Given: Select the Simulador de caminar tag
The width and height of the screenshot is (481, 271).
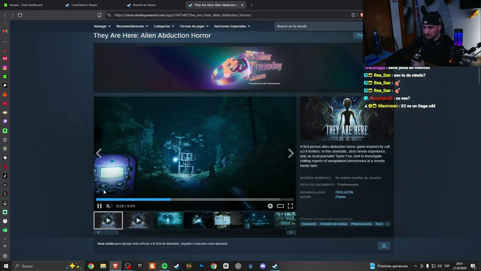Looking at the screenshot, I should pyautogui.click(x=334, y=224).
